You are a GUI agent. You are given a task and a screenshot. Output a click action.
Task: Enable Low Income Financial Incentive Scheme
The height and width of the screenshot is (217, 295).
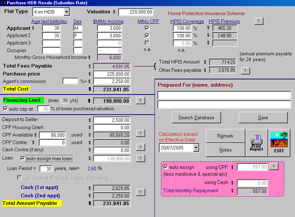(x=19, y=178)
